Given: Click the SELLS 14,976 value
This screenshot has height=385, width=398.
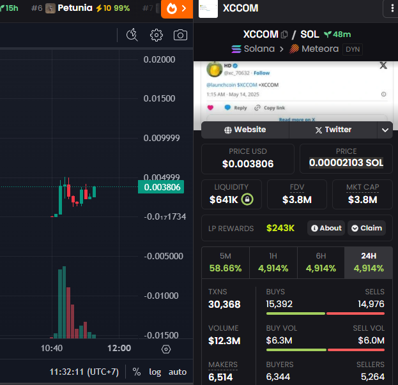Looking at the screenshot, I should [x=371, y=304].
